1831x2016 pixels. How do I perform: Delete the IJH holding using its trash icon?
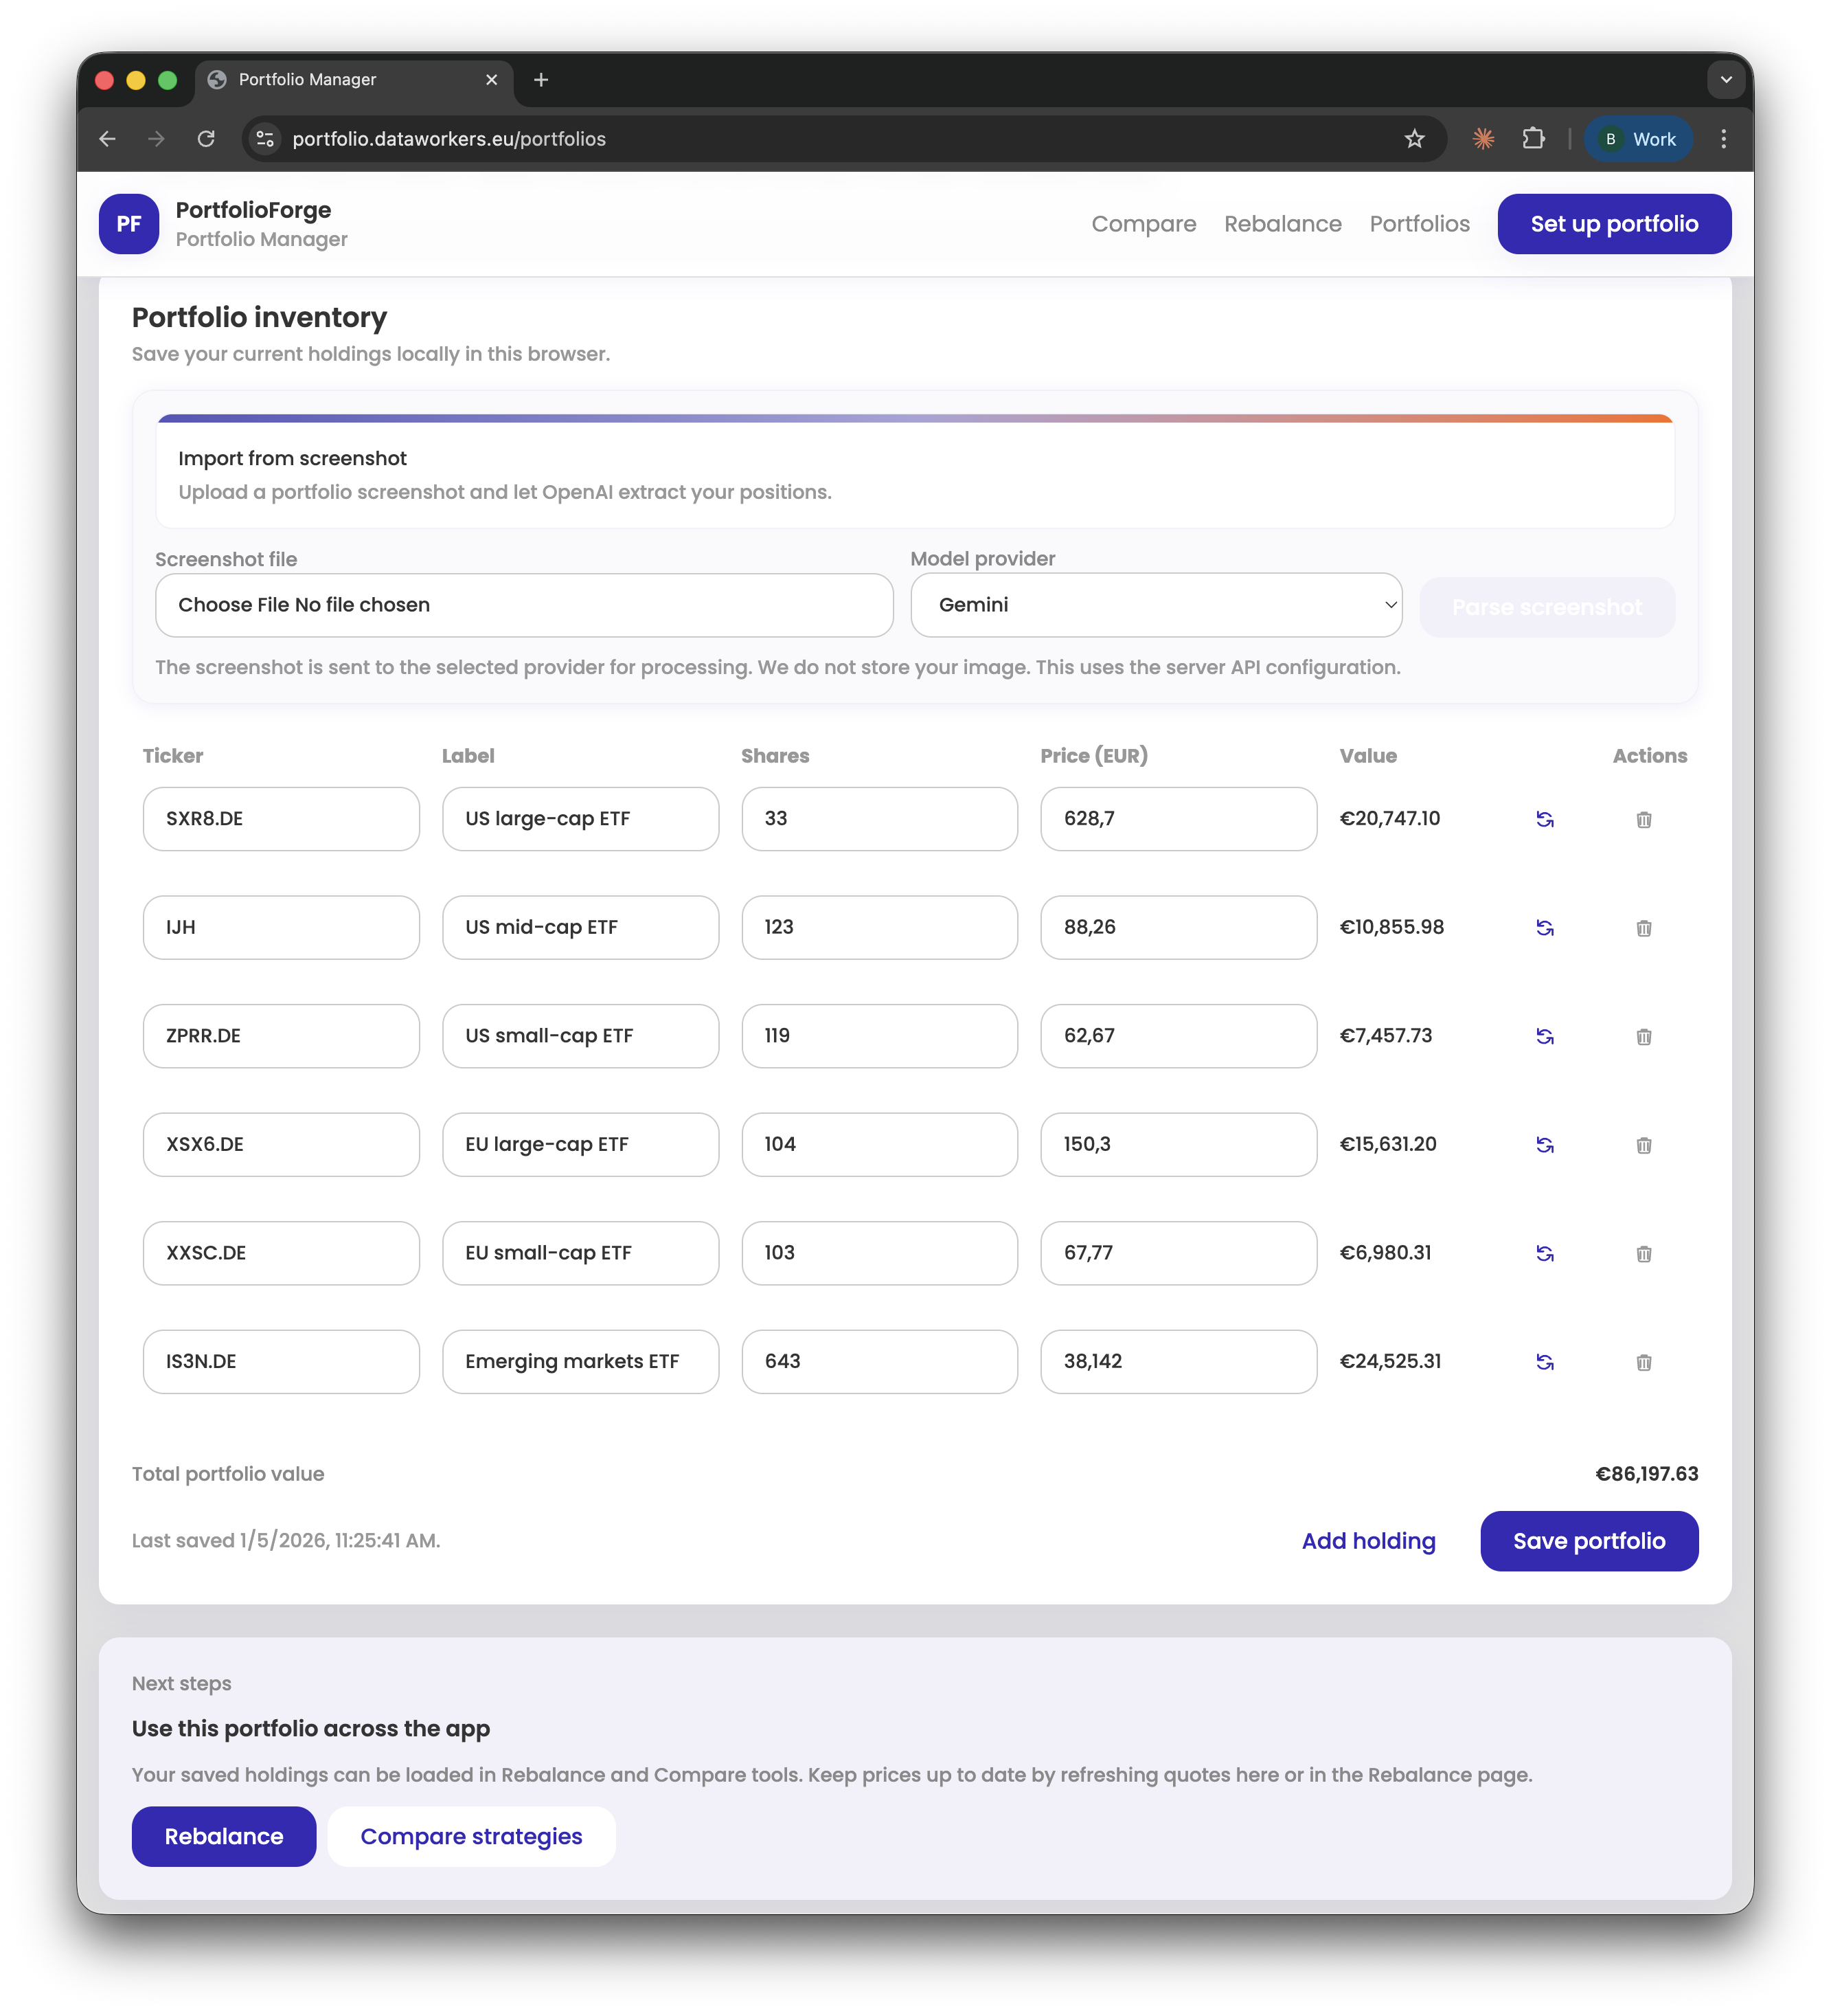pyautogui.click(x=1644, y=928)
